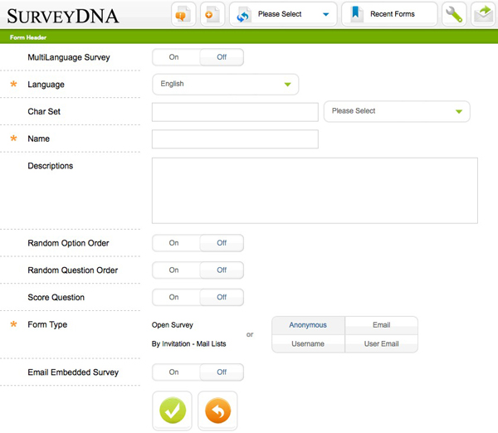Set Email Embedded Survey to Off
Screen dimensions: 498x433
(222, 372)
